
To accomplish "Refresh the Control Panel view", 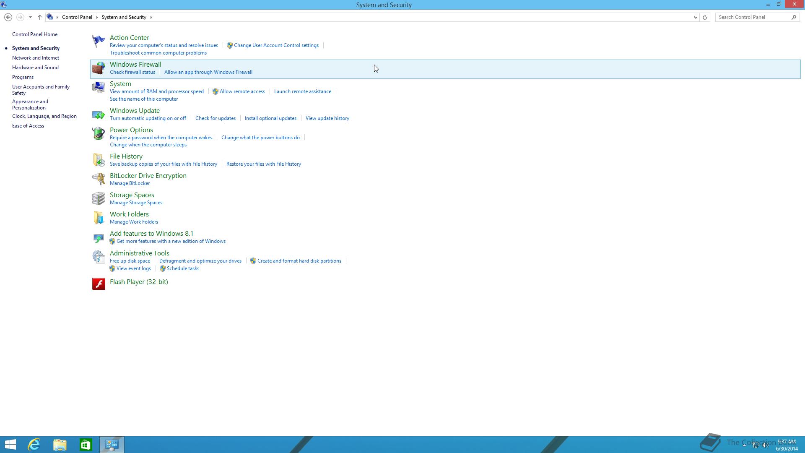I will pos(705,17).
